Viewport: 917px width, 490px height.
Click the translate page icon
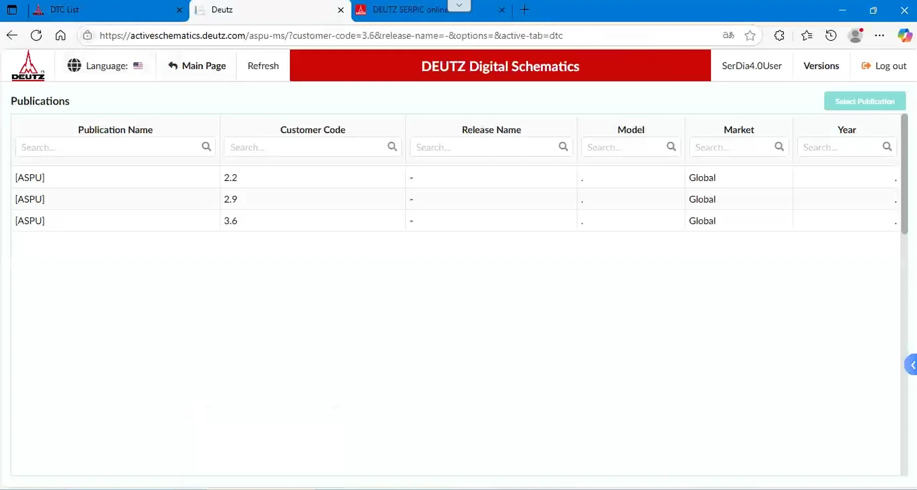click(728, 35)
